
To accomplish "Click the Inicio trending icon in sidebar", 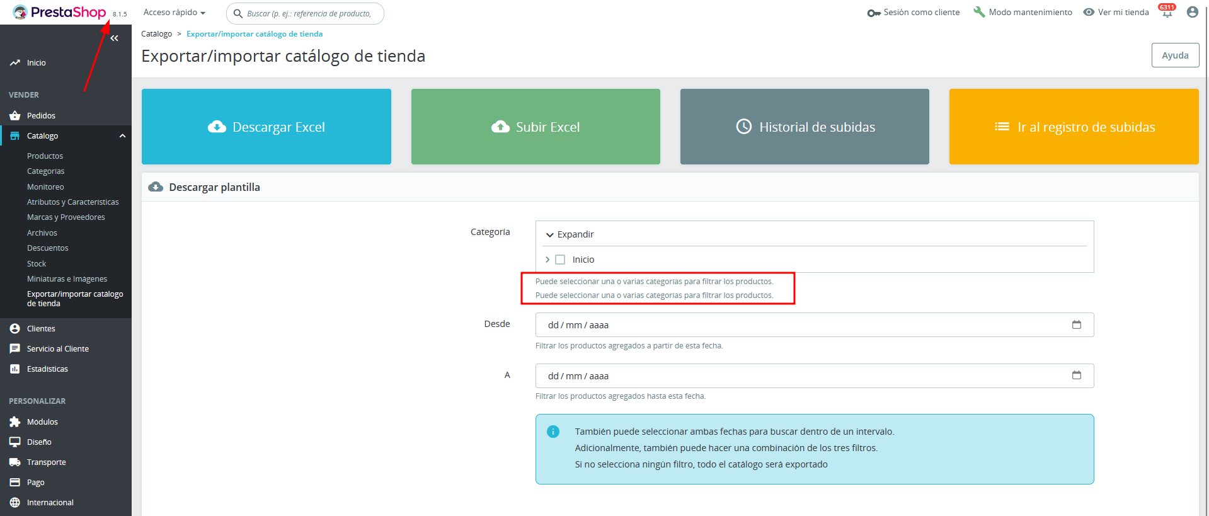I will 15,63.
